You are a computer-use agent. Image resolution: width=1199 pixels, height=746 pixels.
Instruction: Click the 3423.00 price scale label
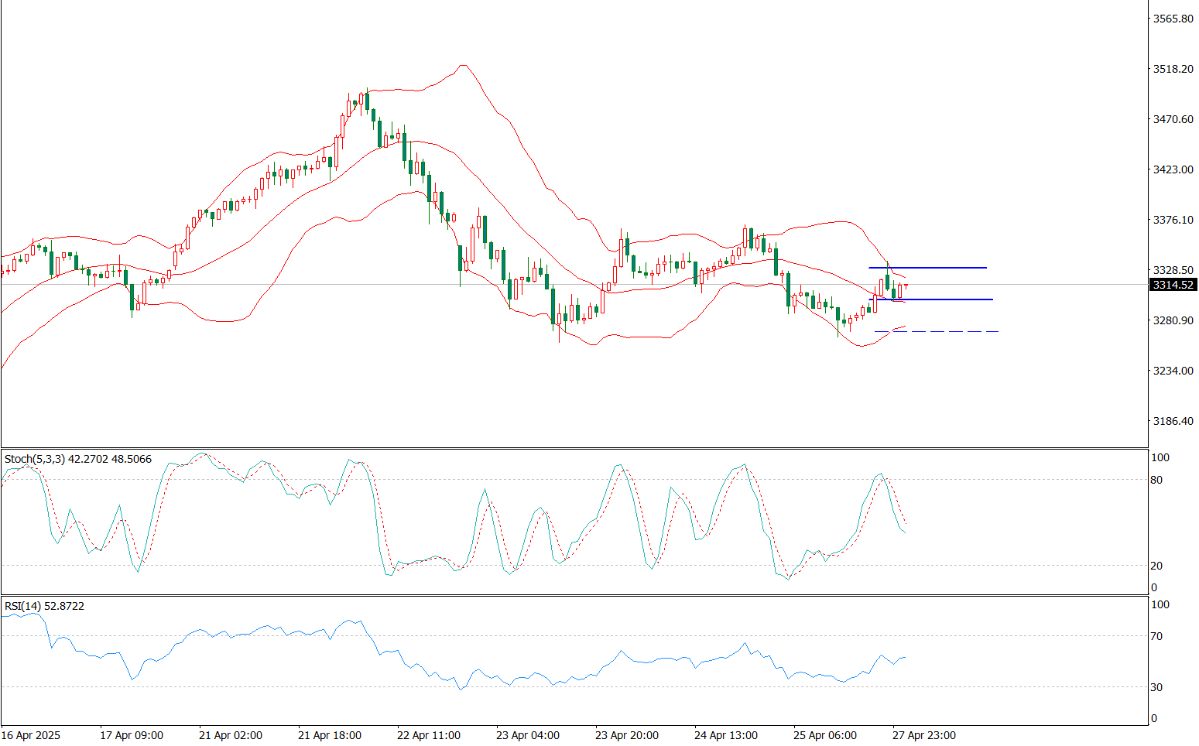[1173, 169]
